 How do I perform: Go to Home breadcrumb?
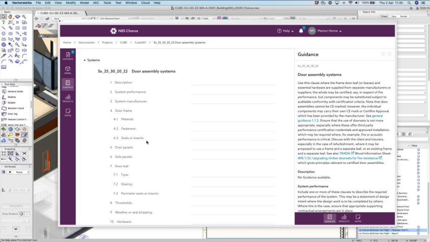67,42
